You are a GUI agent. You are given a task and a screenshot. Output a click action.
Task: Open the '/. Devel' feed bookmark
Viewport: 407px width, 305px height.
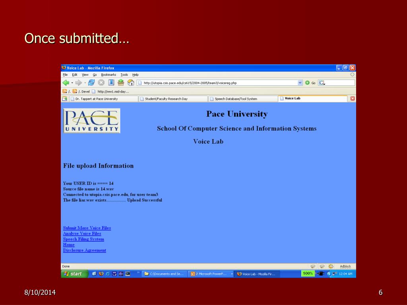(x=81, y=91)
